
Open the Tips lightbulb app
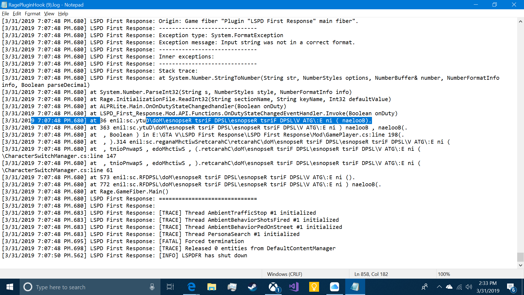[314, 287]
